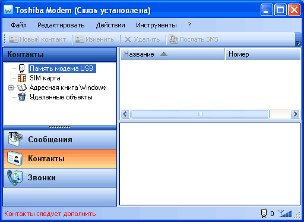The height and width of the screenshot is (222, 304).
Task: Click the toolbar grip handle
Action: tap(5, 39)
